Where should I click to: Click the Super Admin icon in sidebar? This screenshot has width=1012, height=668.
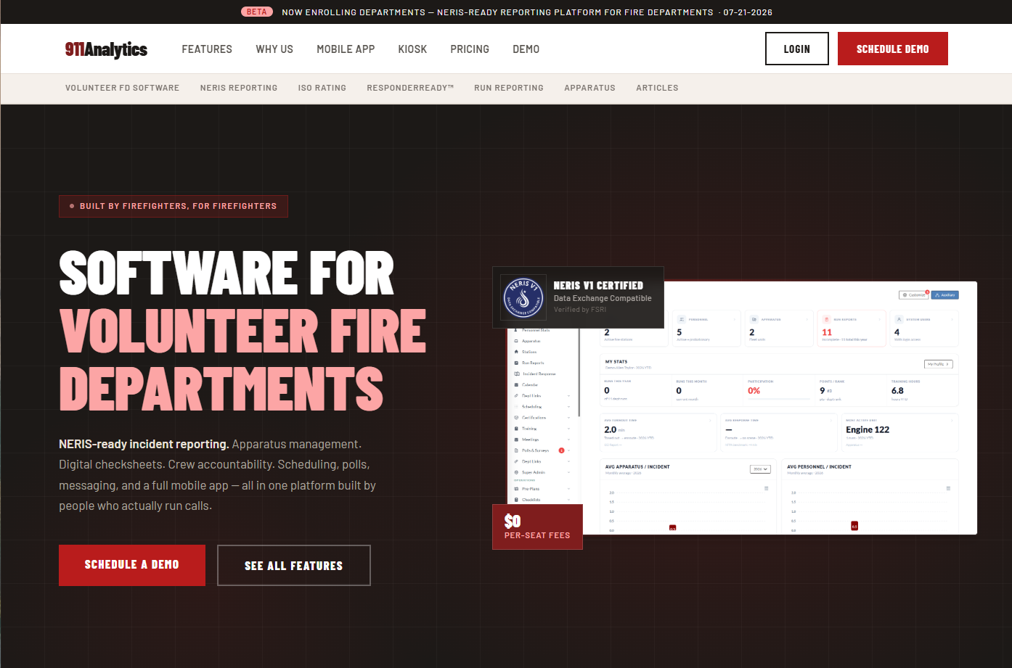[x=516, y=472]
